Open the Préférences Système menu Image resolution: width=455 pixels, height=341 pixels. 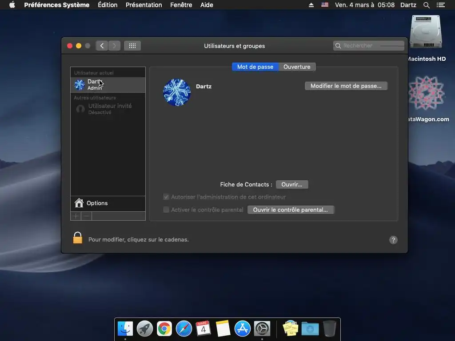point(56,5)
